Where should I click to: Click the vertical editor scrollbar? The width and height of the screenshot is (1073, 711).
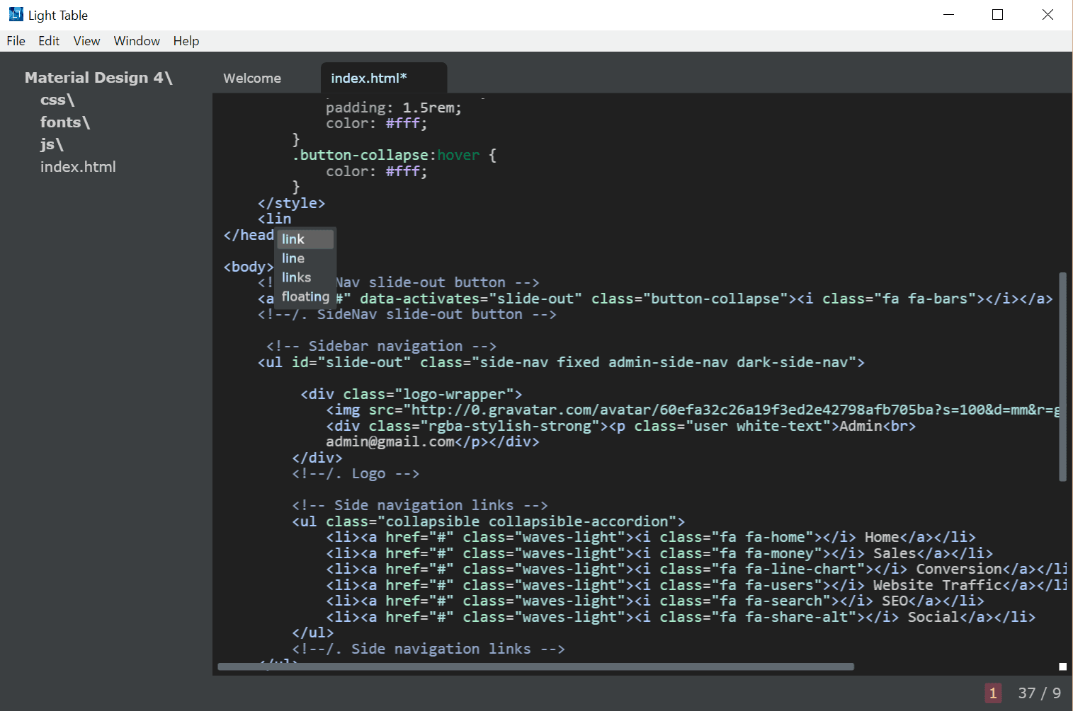[1062, 376]
